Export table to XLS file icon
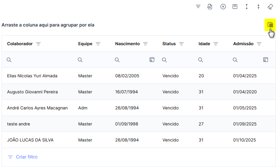Screen dimensions: 277x168 point(210,7)
